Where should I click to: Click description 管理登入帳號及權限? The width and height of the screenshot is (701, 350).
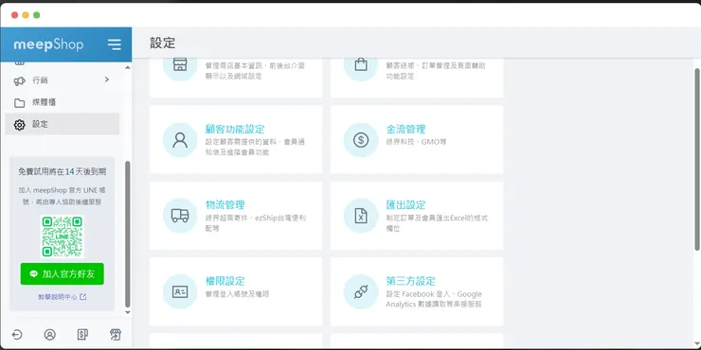click(237, 294)
